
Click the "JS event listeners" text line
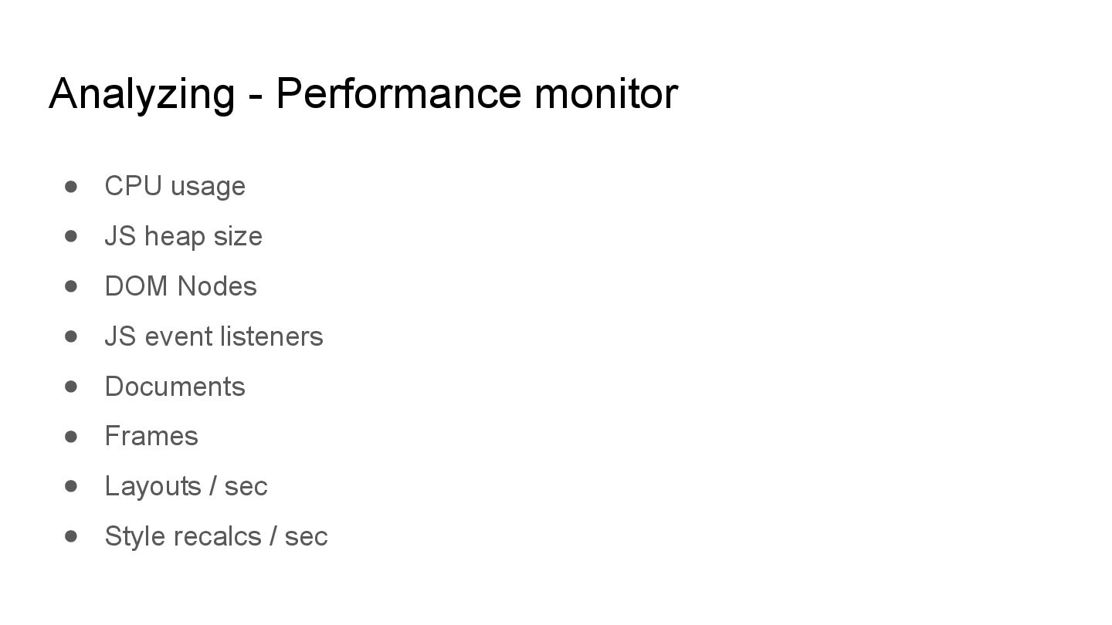(214, 336)
